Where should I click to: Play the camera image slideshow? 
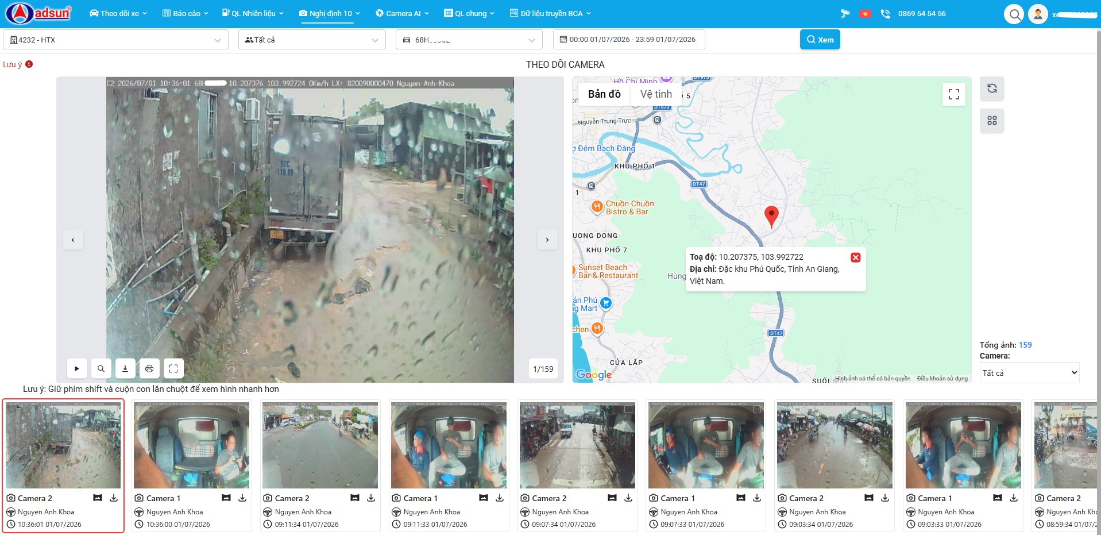[x=77, y=368]
